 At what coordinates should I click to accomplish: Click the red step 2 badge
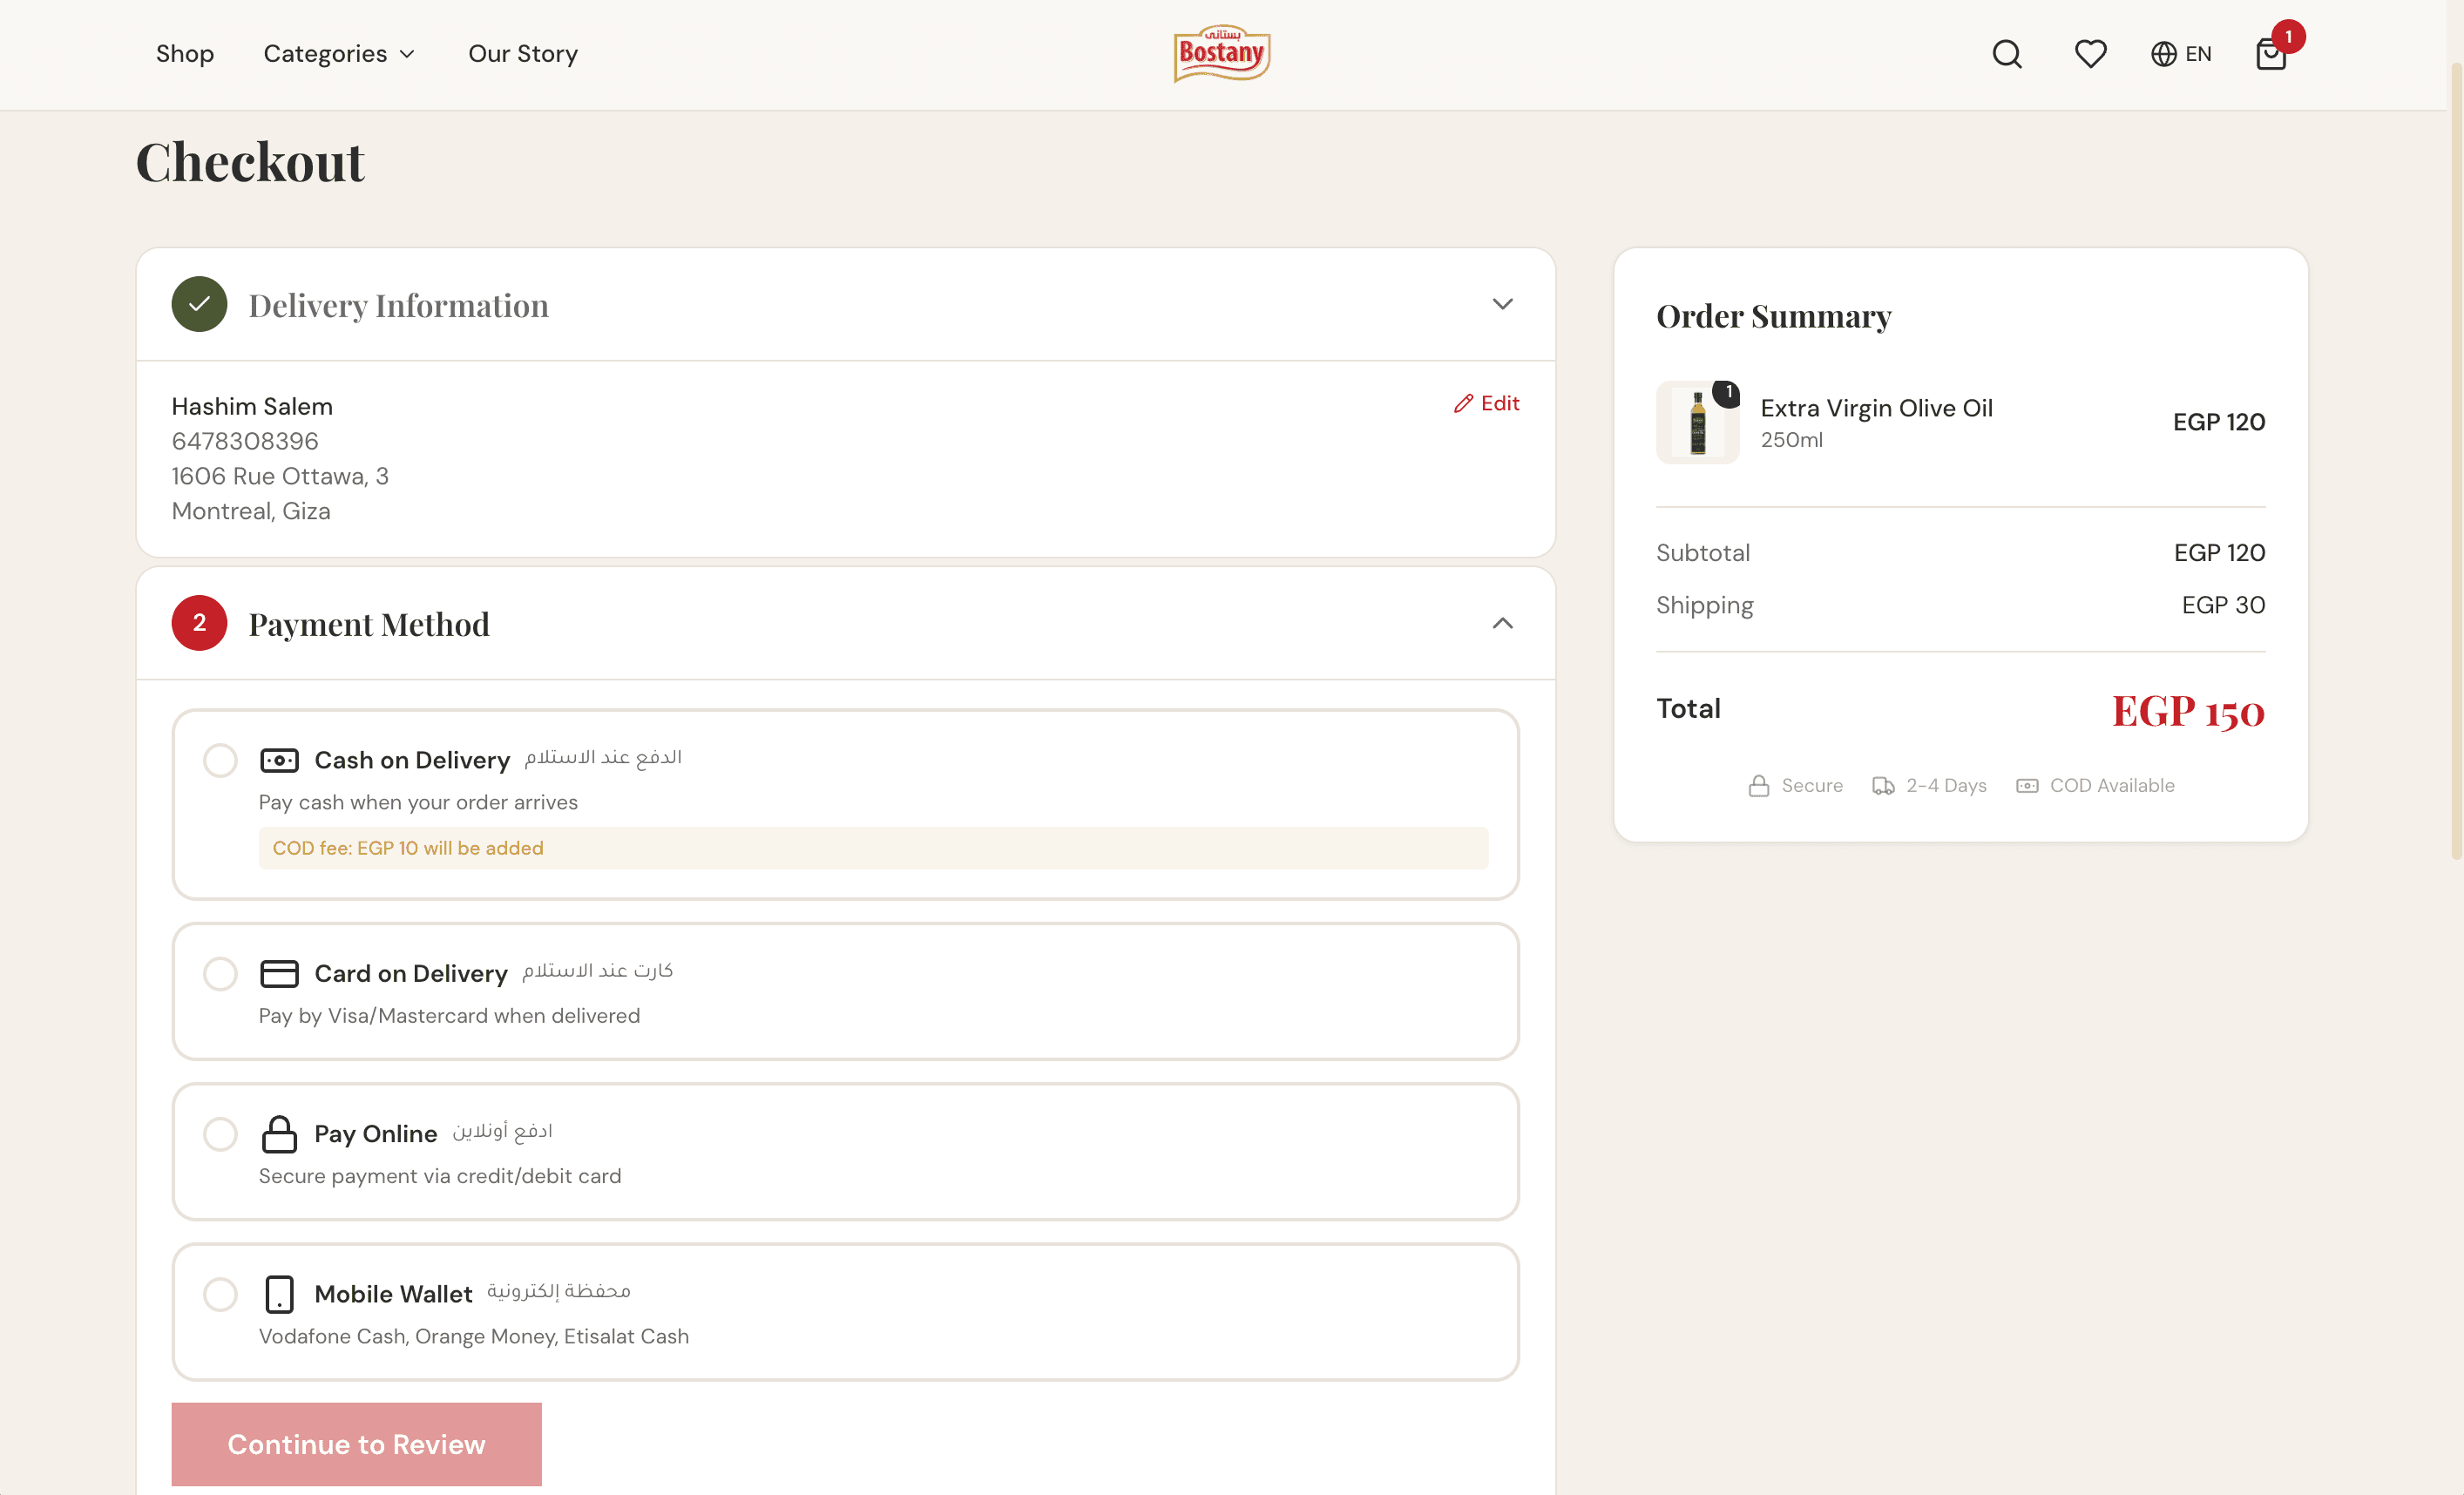(199, 623)
